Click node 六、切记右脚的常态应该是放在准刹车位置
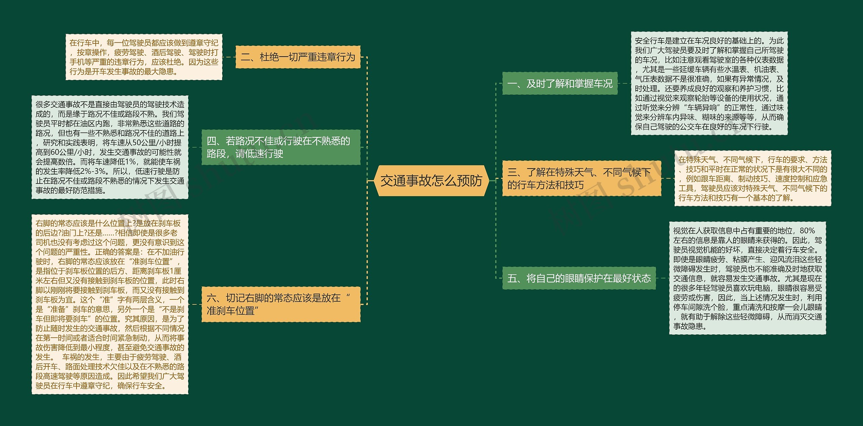This screenshot has width=863, height=426. pyautogui.click(x=281, y=304)
